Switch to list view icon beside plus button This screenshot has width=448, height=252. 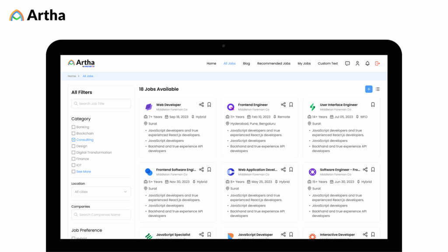(378, 89)
